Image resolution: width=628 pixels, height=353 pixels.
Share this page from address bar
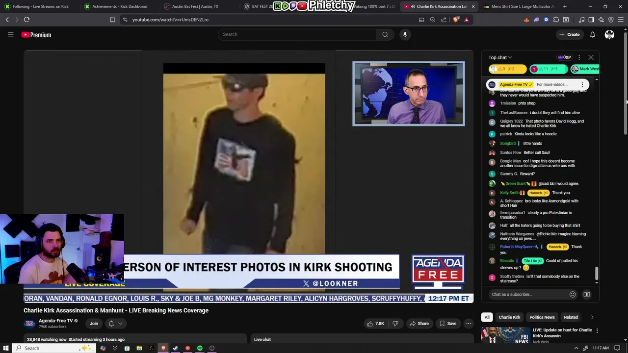coord(444,20)
